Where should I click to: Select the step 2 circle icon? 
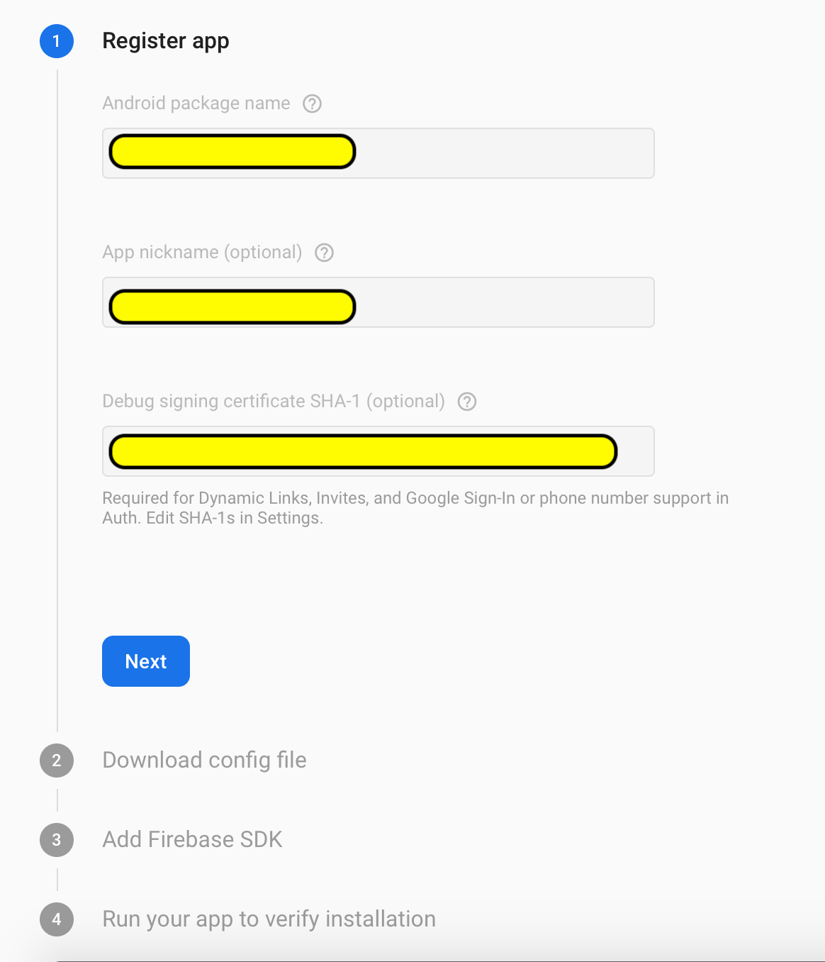point(56,761)
